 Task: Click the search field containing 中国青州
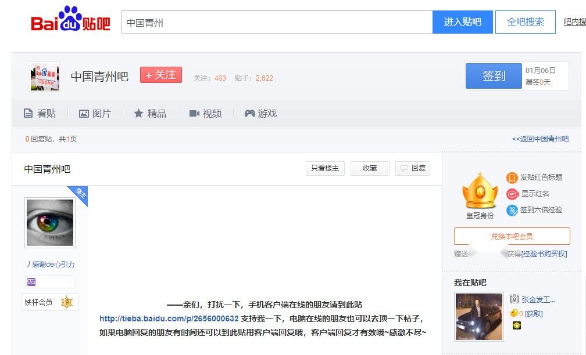pos(277,23)
